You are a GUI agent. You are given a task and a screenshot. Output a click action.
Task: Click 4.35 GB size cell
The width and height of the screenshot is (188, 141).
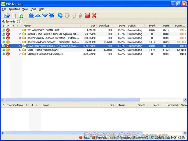click(91, 30)
